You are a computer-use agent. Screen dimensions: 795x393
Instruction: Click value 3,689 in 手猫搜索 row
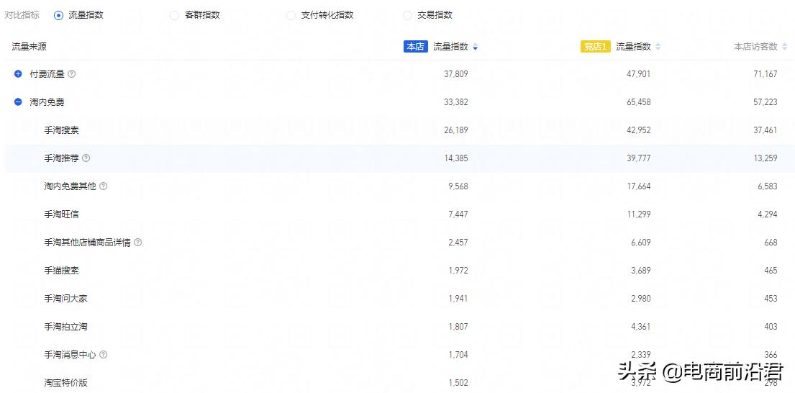(641, 271)
